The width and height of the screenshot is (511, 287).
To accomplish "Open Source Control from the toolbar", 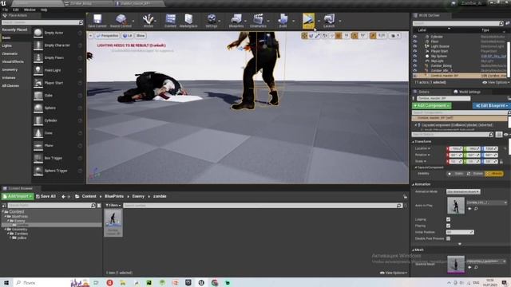I will pos(121,21).
